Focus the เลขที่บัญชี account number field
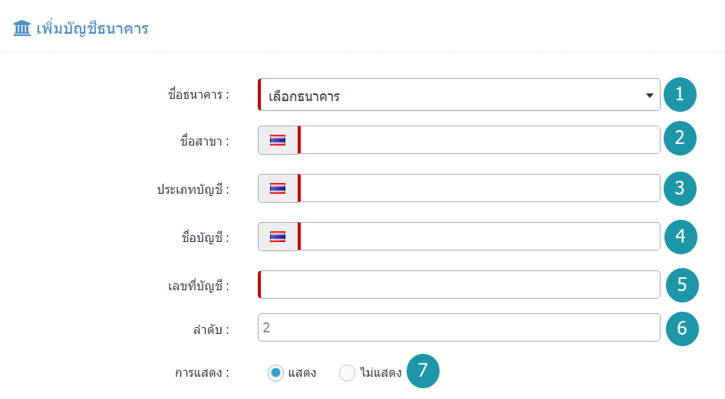The image size is (725, 399). 459,284
